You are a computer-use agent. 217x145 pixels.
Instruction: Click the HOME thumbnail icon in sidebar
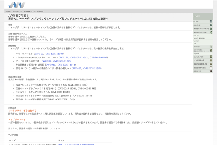211,21
